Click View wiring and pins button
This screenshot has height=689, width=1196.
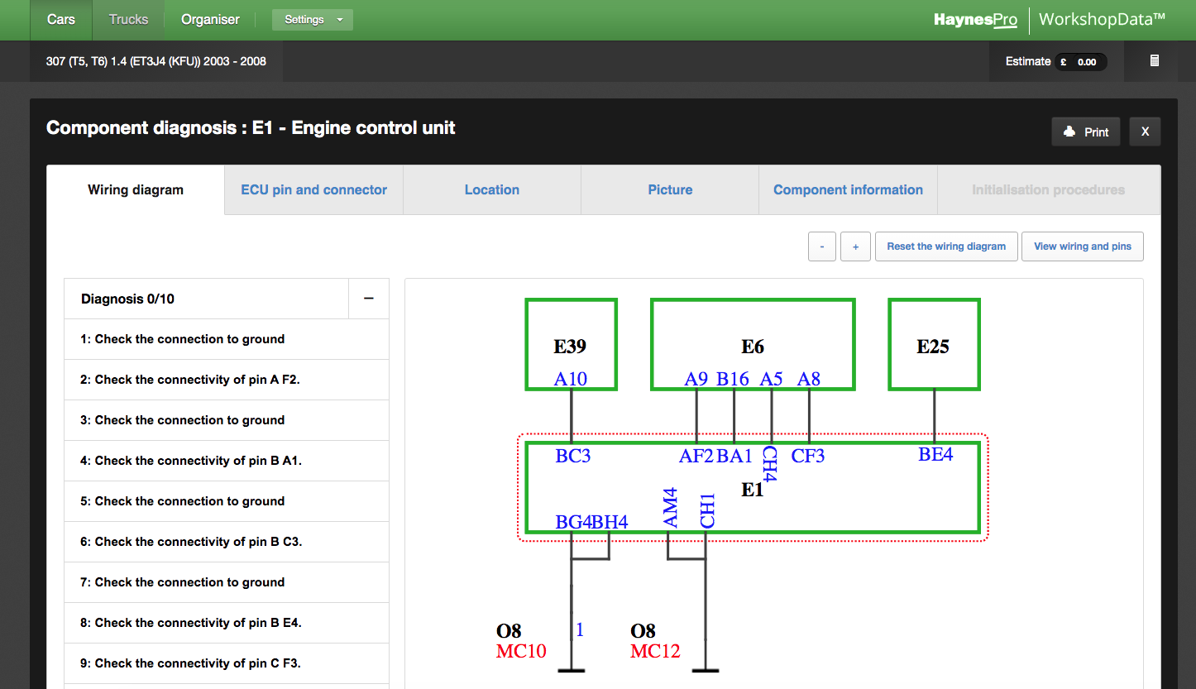click(1082, 246)
